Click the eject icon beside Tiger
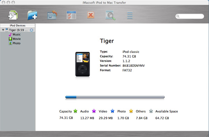Viewport: 209px width, 137px height. point(31,30)
